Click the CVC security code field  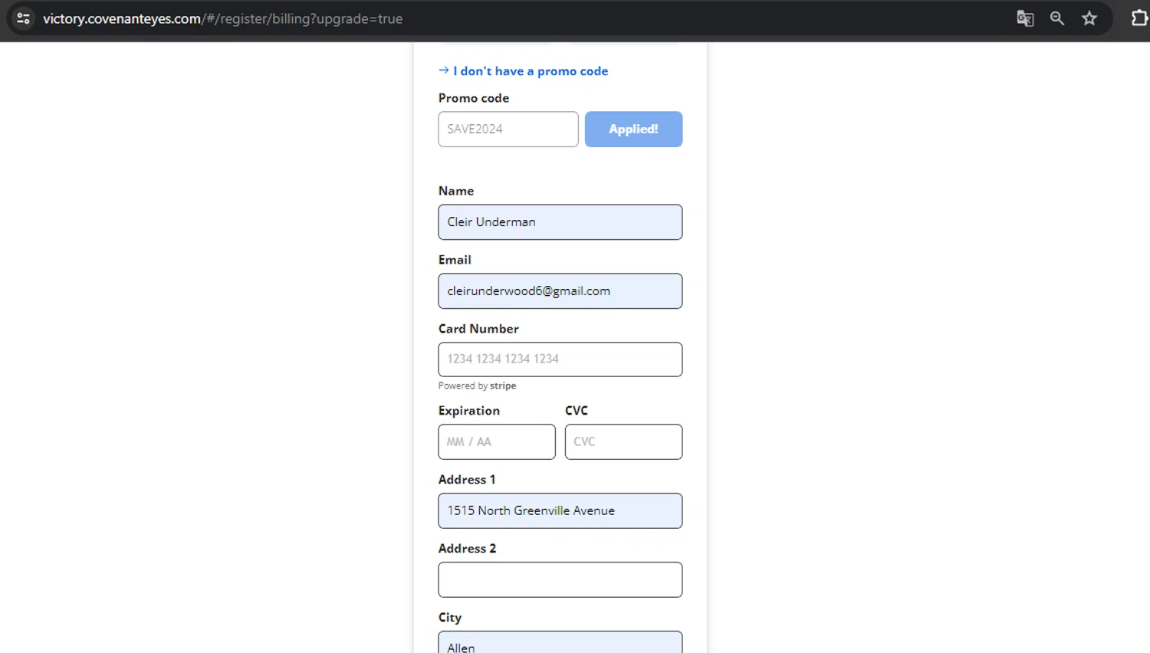tap(623, 442)
